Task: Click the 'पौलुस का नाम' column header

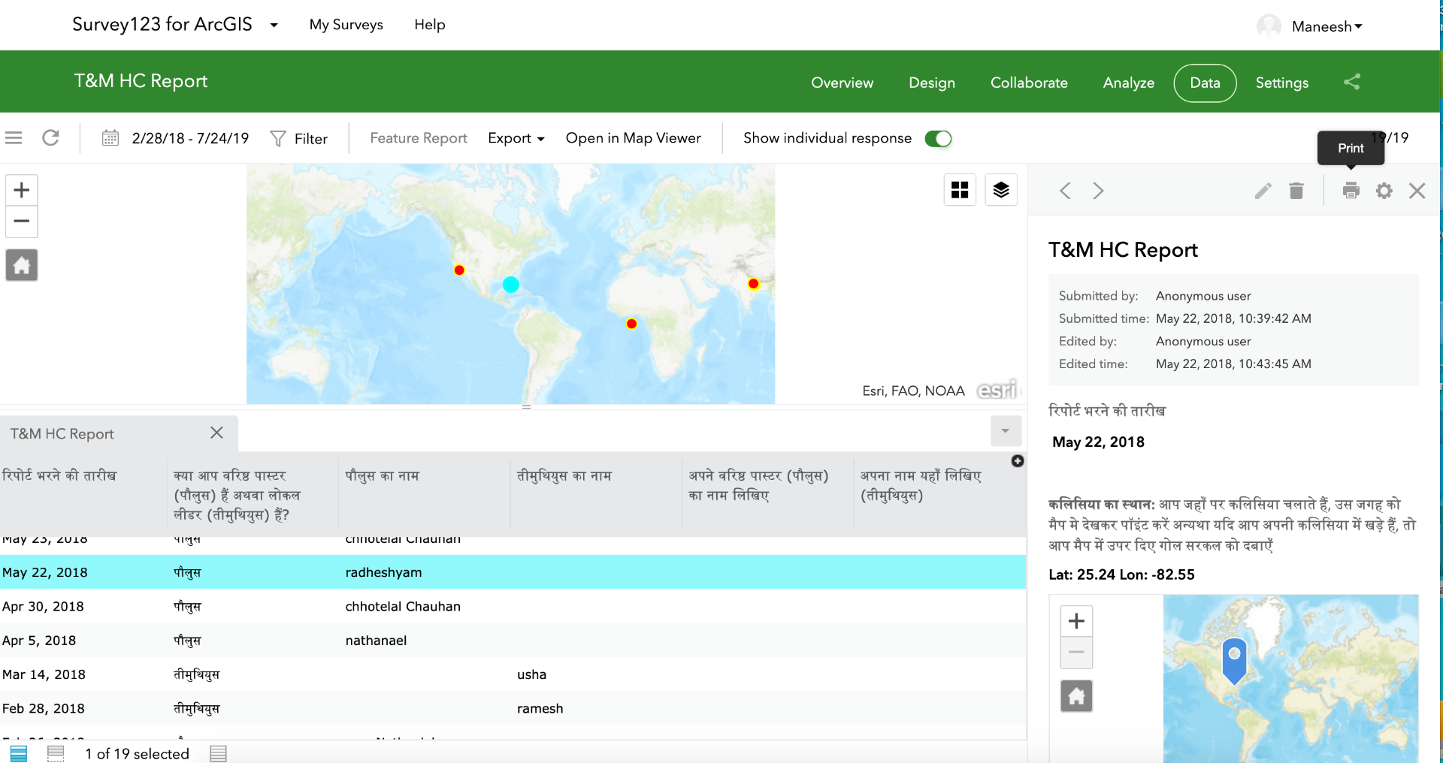Action: 382,475
